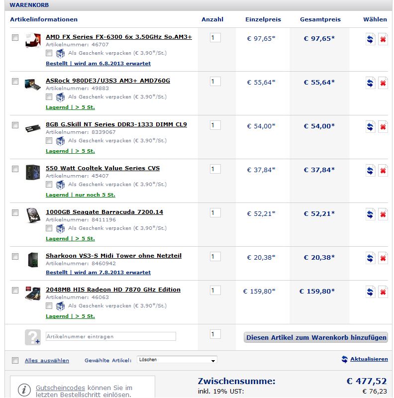Click the quantity field for Seagate Barracuda

coord(215,213)
